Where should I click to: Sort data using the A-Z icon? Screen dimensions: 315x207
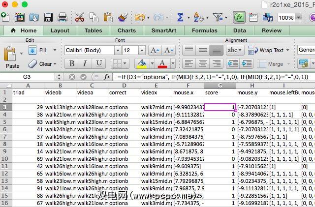(198, 17)
